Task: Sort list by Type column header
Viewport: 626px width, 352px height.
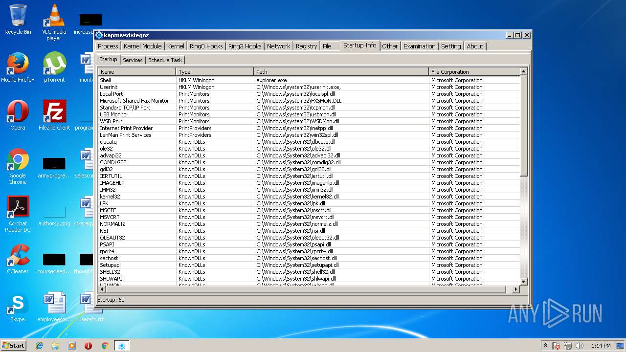Action: (215, 72)
